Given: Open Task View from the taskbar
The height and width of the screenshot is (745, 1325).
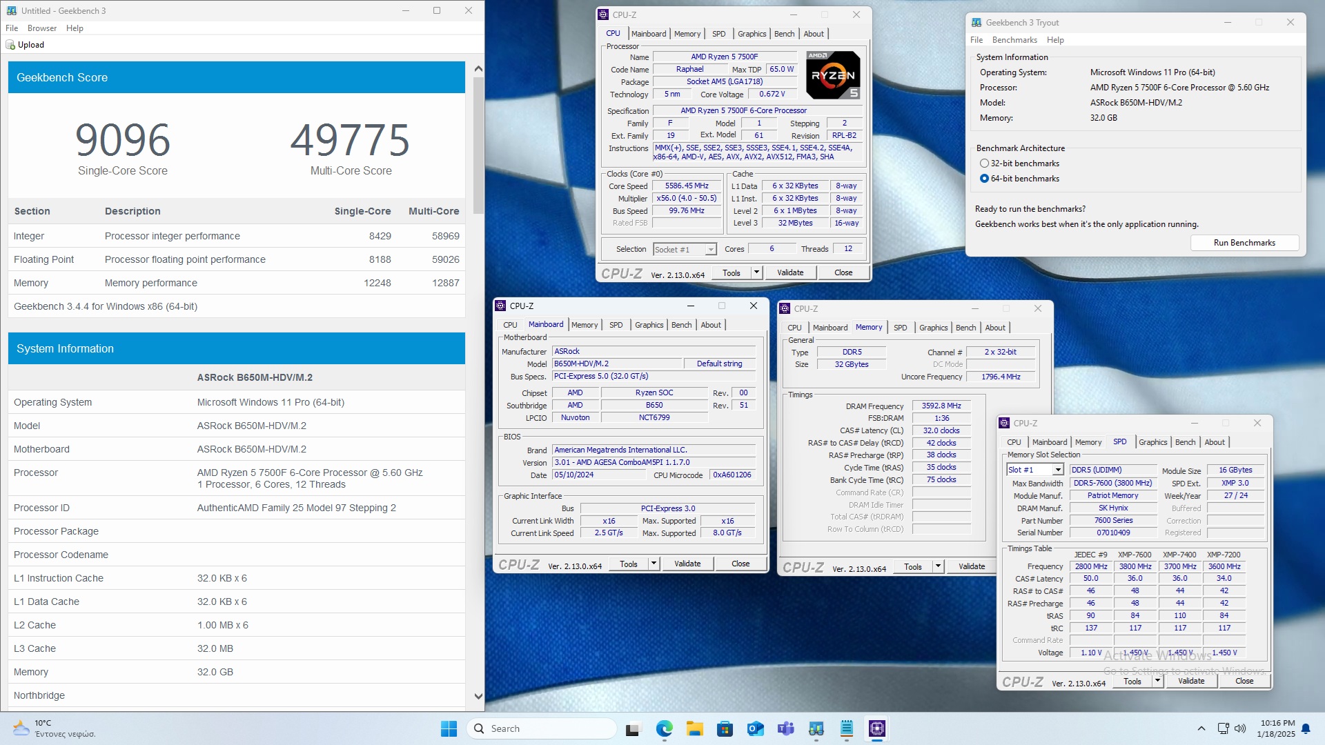Looking at the screenshot, I should click(634, 728).
